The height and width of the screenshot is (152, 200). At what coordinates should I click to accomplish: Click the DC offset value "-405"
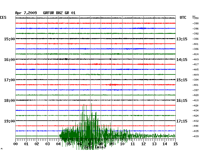coord(195,70)
